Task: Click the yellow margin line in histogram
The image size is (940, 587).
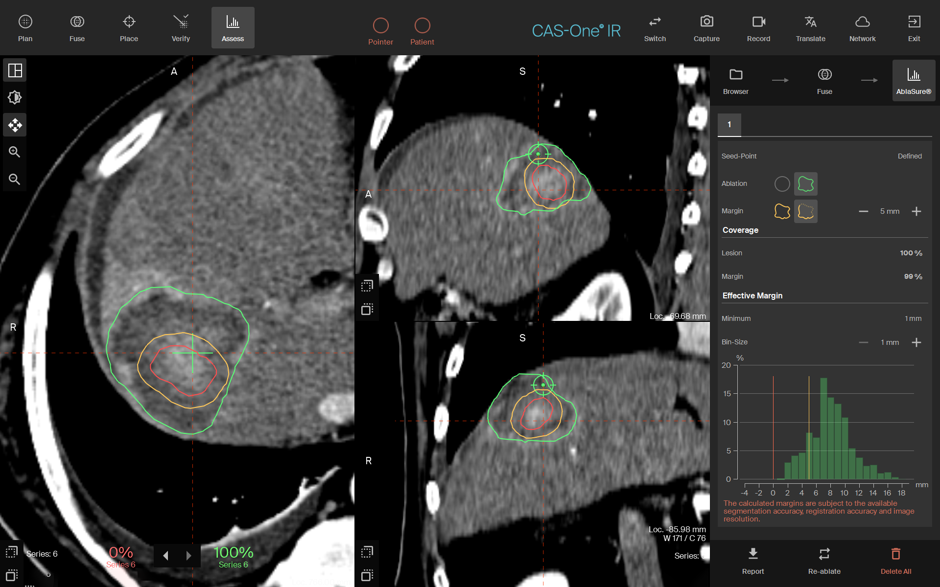Action: (809, 428)
